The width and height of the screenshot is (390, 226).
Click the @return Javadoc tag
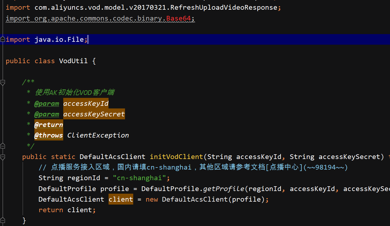click(49, 125)
